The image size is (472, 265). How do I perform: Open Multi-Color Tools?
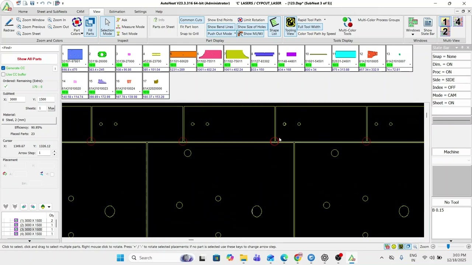point(347,26)
